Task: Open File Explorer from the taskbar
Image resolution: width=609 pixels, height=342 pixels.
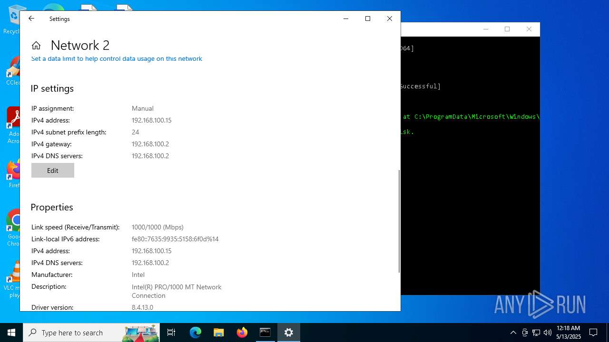Action: [219, 332]
